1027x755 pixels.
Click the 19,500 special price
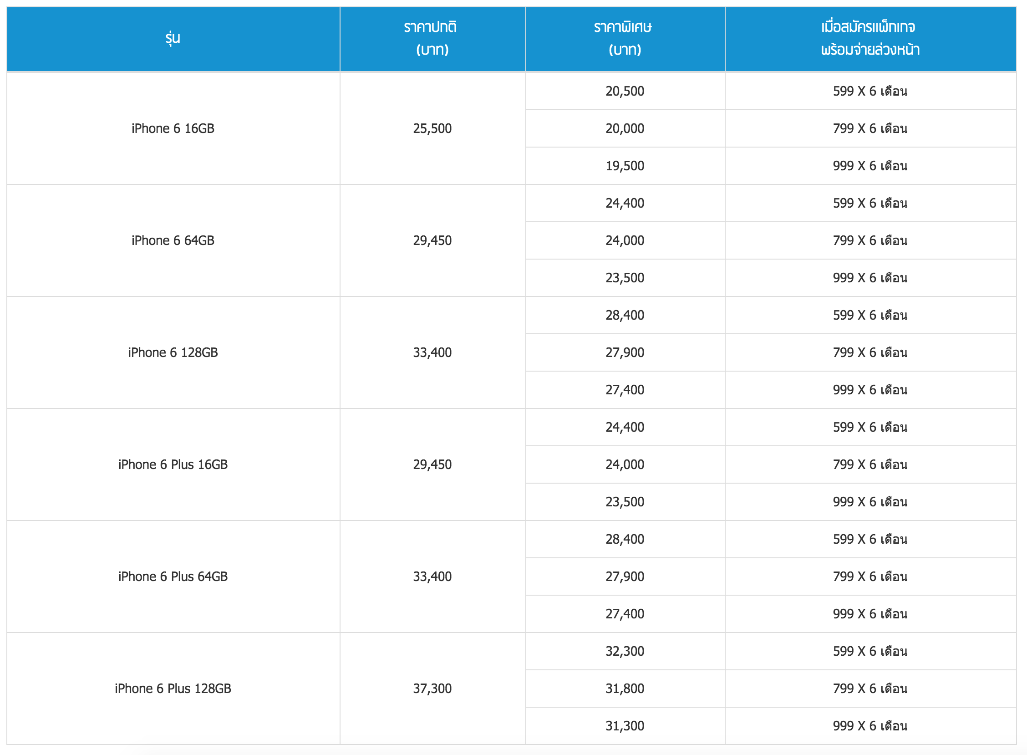point(625,165)
